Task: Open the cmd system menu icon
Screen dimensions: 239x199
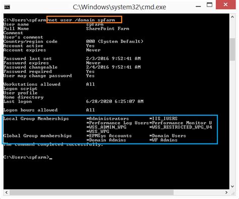Action: 7,7
